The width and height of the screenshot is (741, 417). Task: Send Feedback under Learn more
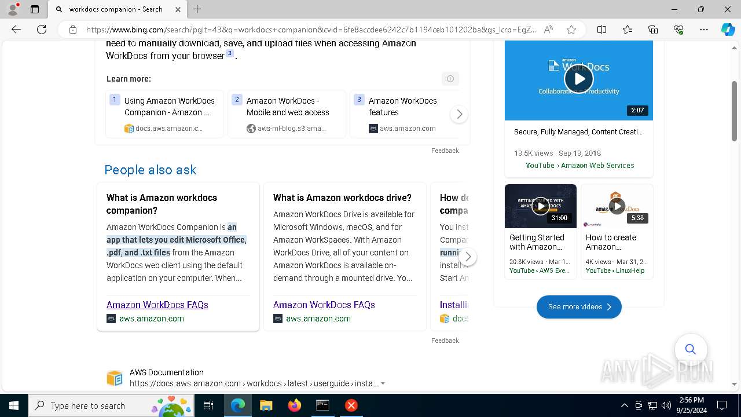445,151
